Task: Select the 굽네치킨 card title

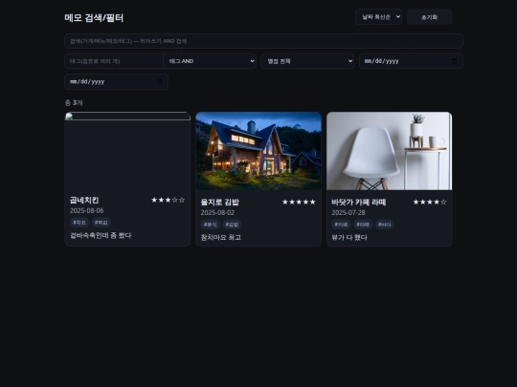Action: coord(84,200)
